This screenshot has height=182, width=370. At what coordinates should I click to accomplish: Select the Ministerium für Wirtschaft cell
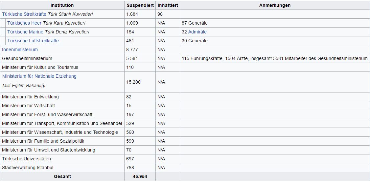click(x=62, y=106)
